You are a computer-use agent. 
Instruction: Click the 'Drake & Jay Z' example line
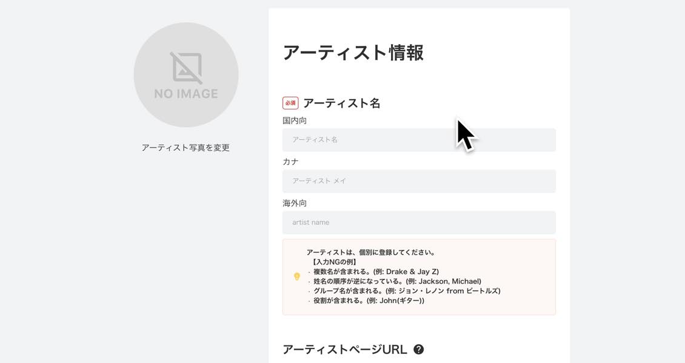[x=376, y=272]
